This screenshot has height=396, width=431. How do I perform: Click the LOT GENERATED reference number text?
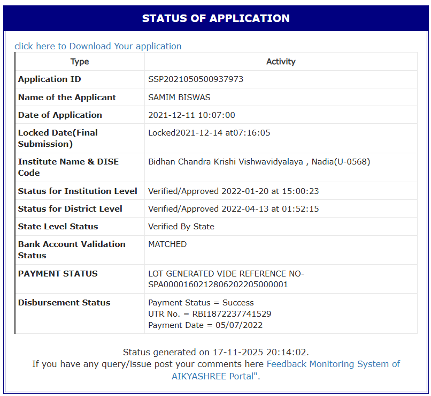pos(226,279)
